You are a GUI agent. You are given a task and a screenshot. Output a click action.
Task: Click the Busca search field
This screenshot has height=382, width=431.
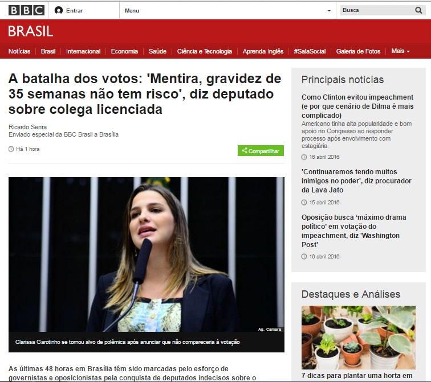tap(377, 10)
